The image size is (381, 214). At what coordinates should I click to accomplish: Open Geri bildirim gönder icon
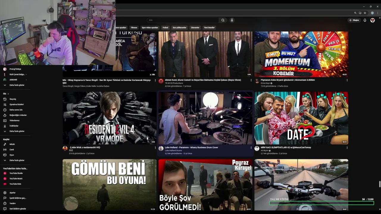click(5, 209)
